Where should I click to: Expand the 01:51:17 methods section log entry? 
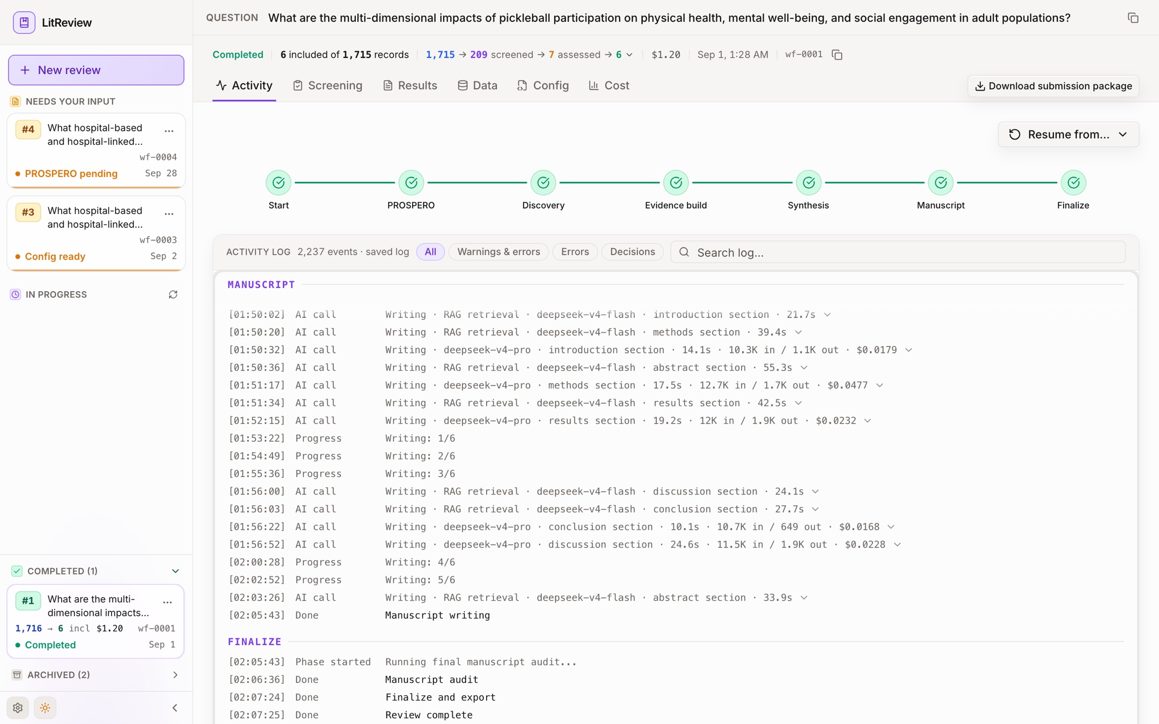879,386
